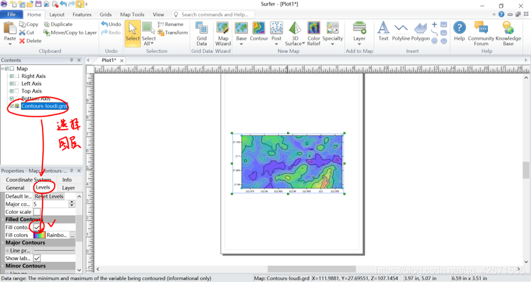Click the Reset Levels button

[49, 197]
